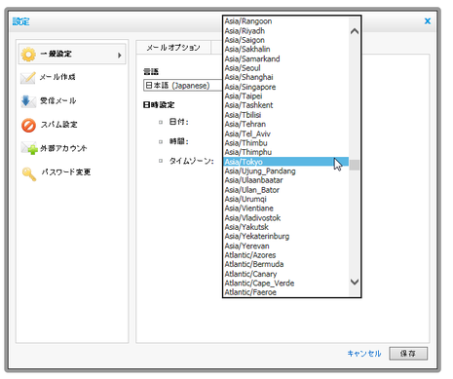Image resolution: width=453 pixels, height=379 pixels.
Task: Open the 受信メール settings section
Action: coord(57,100)
